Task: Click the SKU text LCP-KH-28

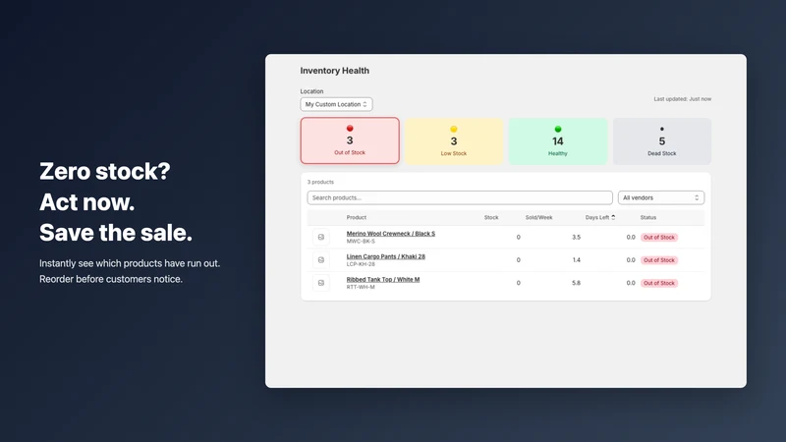Action: [361, 264]
